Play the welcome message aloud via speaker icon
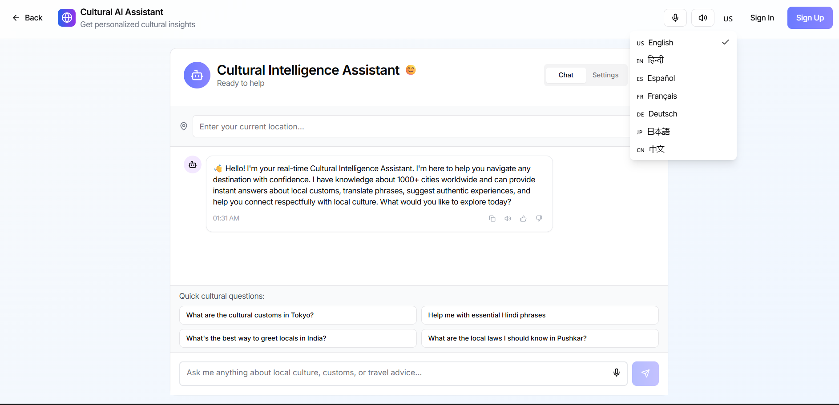 (508, 219)
